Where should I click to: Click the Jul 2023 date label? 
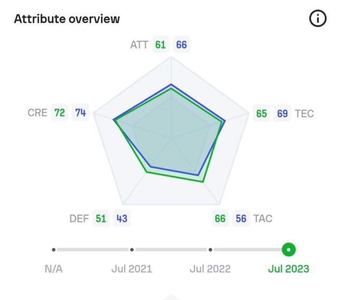pyautogui.click(x=289, y=269)
